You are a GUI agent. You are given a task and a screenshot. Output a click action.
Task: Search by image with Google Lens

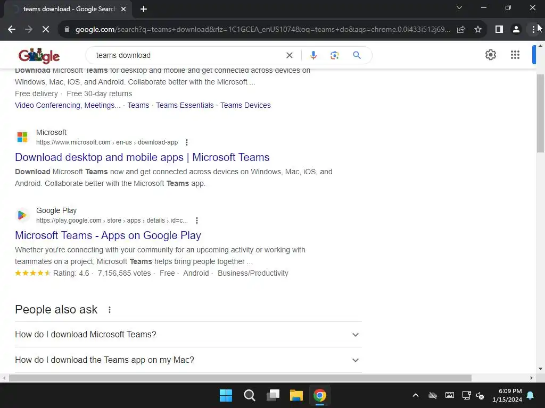tap(334, 55)
